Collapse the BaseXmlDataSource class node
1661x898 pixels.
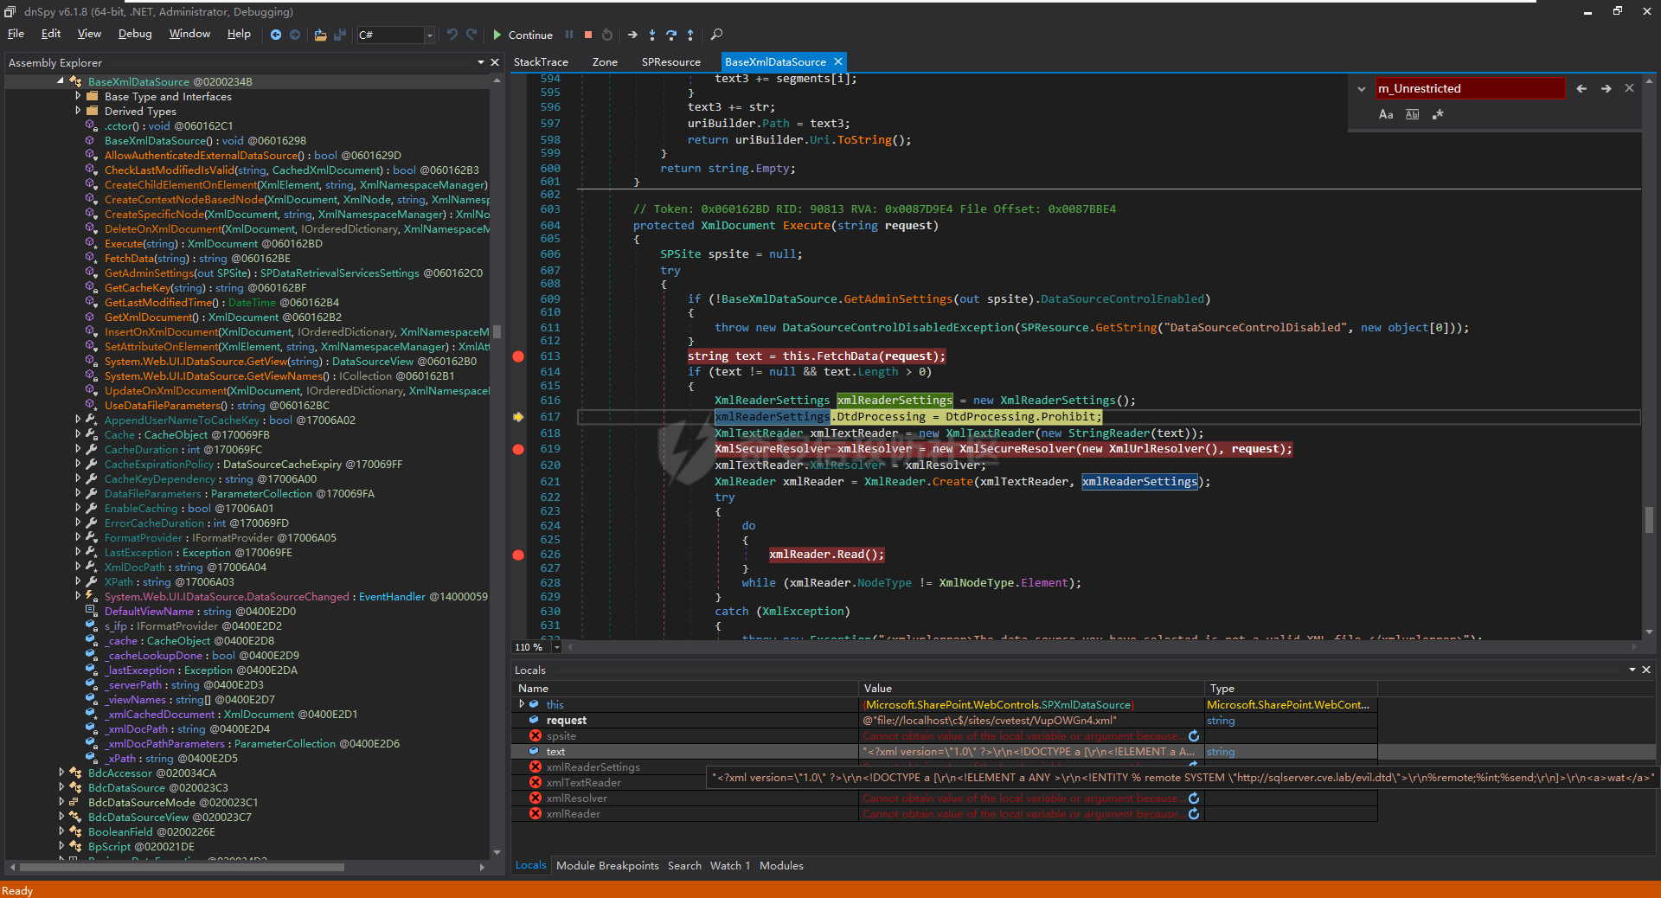click(61, 81)
